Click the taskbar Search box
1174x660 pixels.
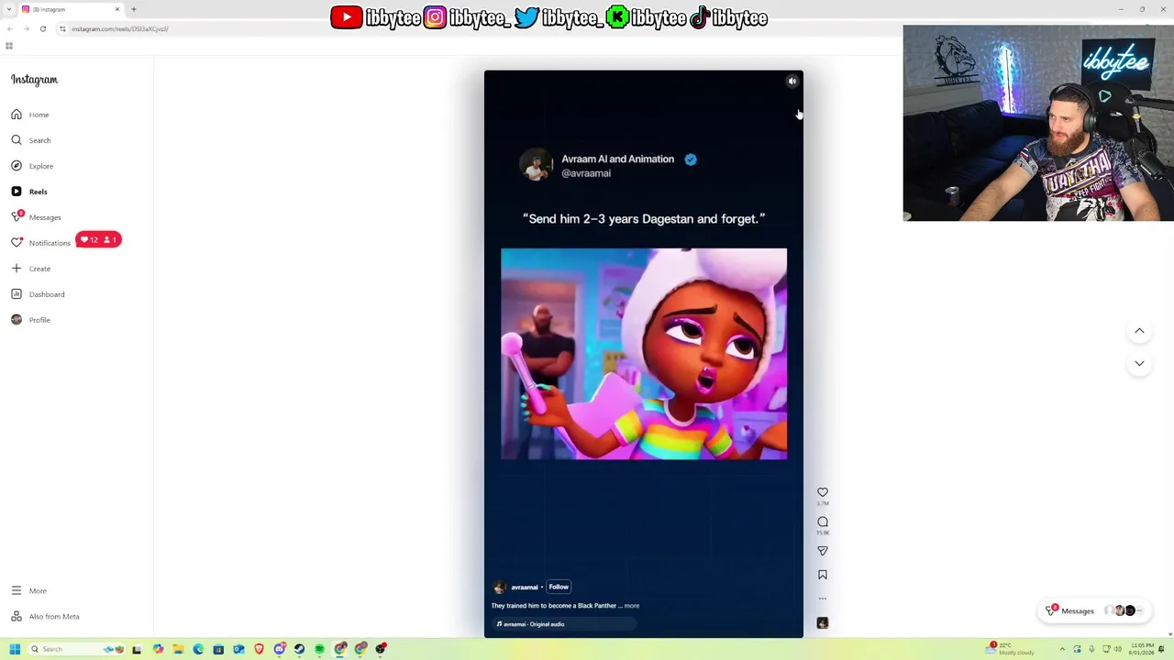point(76,649)
